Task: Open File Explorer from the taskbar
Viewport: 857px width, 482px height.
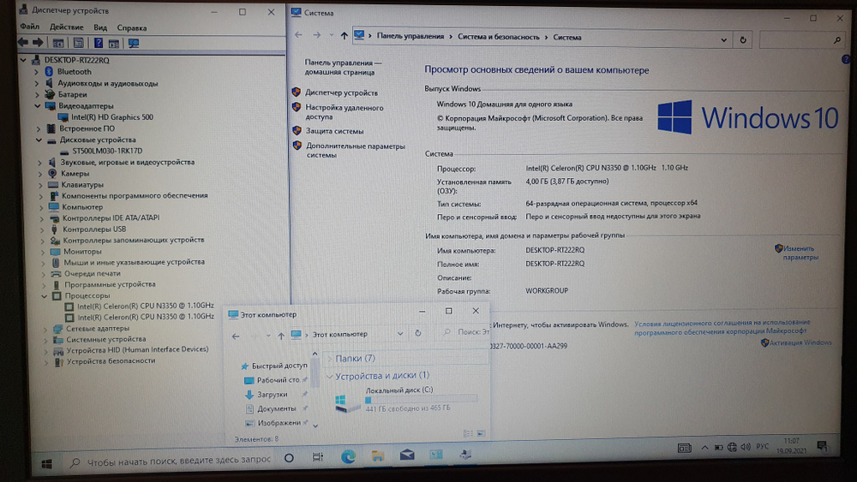Action: click(378, 455)
